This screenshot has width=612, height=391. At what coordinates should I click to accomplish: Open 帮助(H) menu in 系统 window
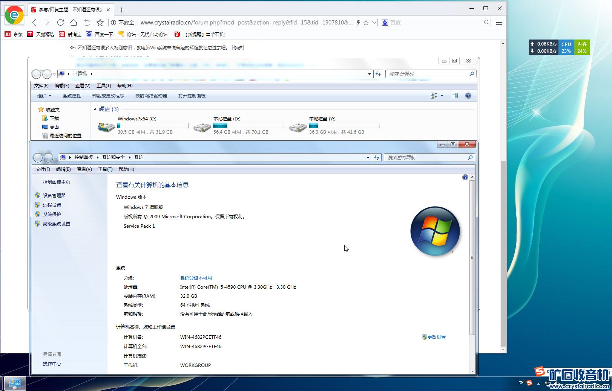126,169
